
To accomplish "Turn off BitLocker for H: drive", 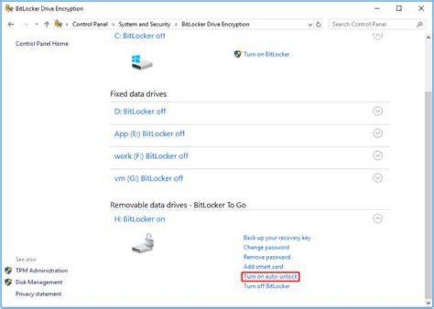I will point(266,286).
